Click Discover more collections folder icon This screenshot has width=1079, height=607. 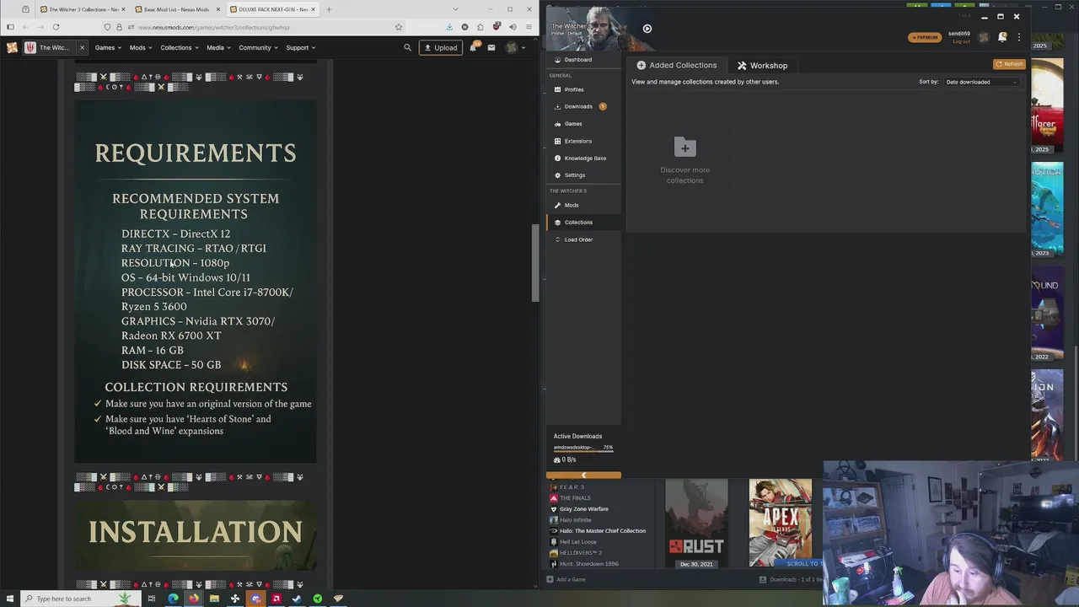click(684, 148)
